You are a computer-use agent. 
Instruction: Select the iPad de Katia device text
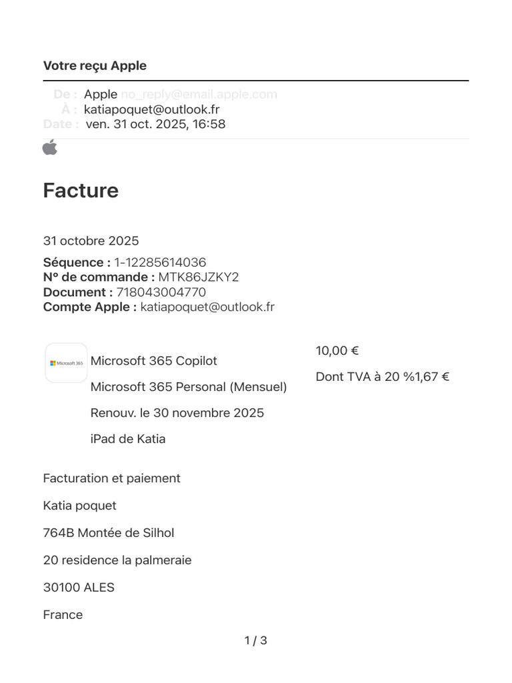click(x=128, y=439)
